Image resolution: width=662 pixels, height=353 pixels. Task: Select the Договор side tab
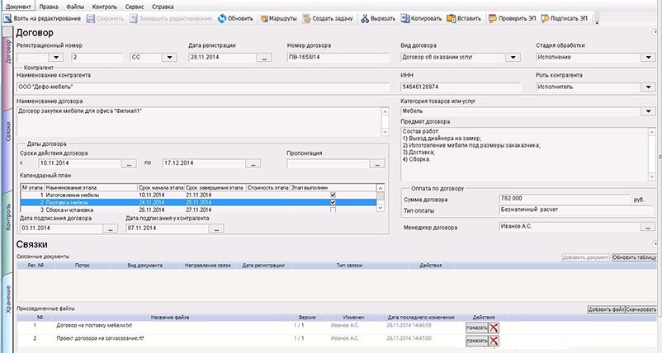click(x=8, y=51)
